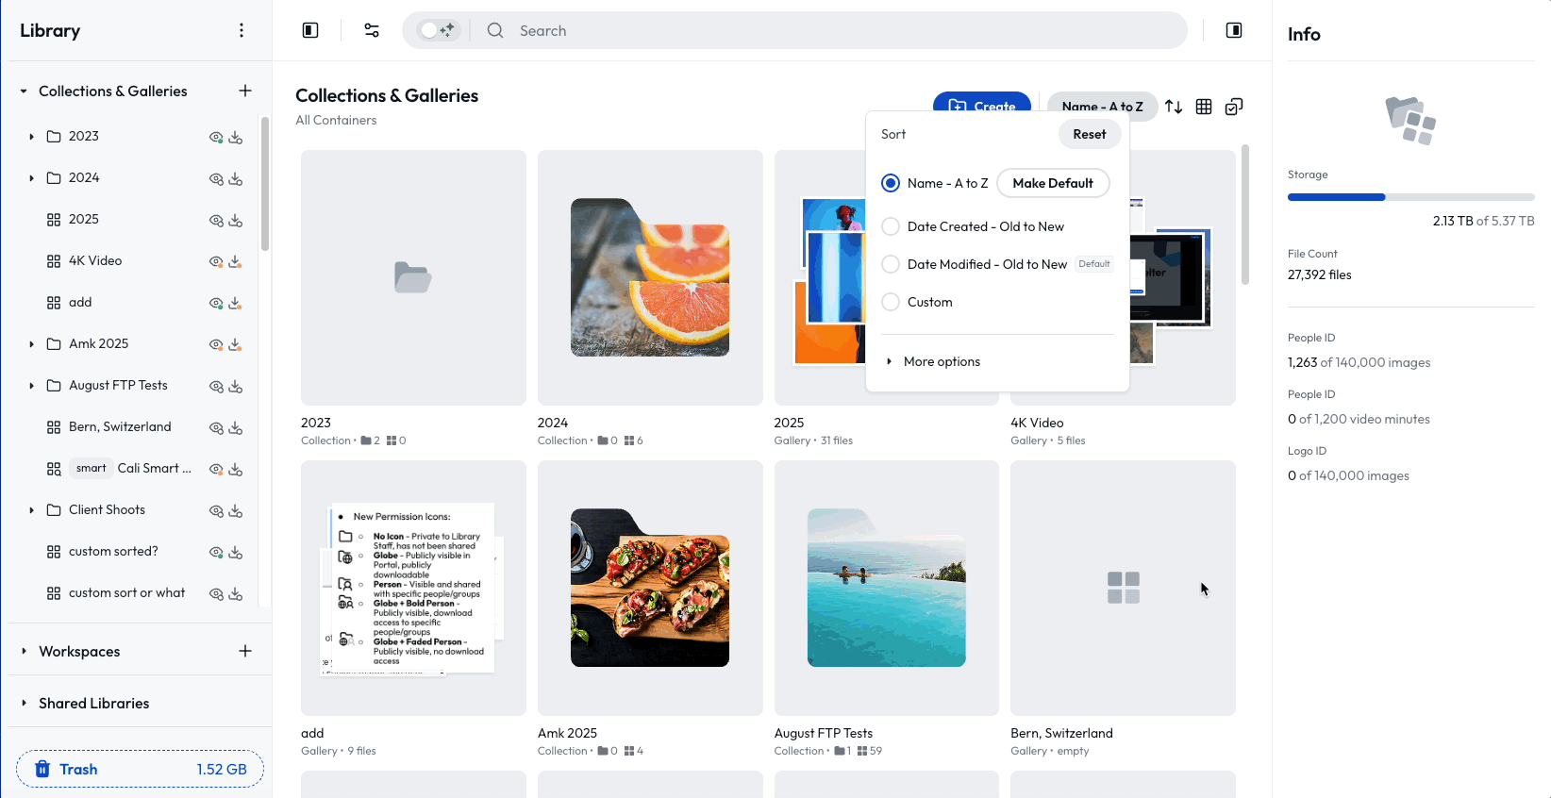Toggle the AI search switch
1551x798 pixels.
(x=438, y=30)
